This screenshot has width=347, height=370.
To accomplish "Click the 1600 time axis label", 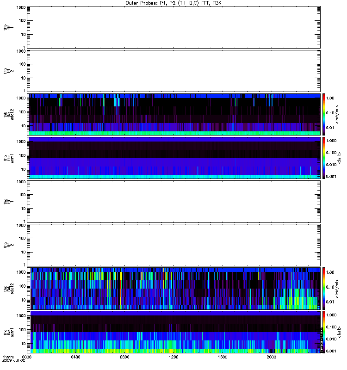I will click(223, 357).
